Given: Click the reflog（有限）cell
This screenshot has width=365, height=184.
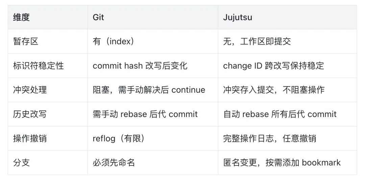Looking at the screenshot, I should click(119, 138).
